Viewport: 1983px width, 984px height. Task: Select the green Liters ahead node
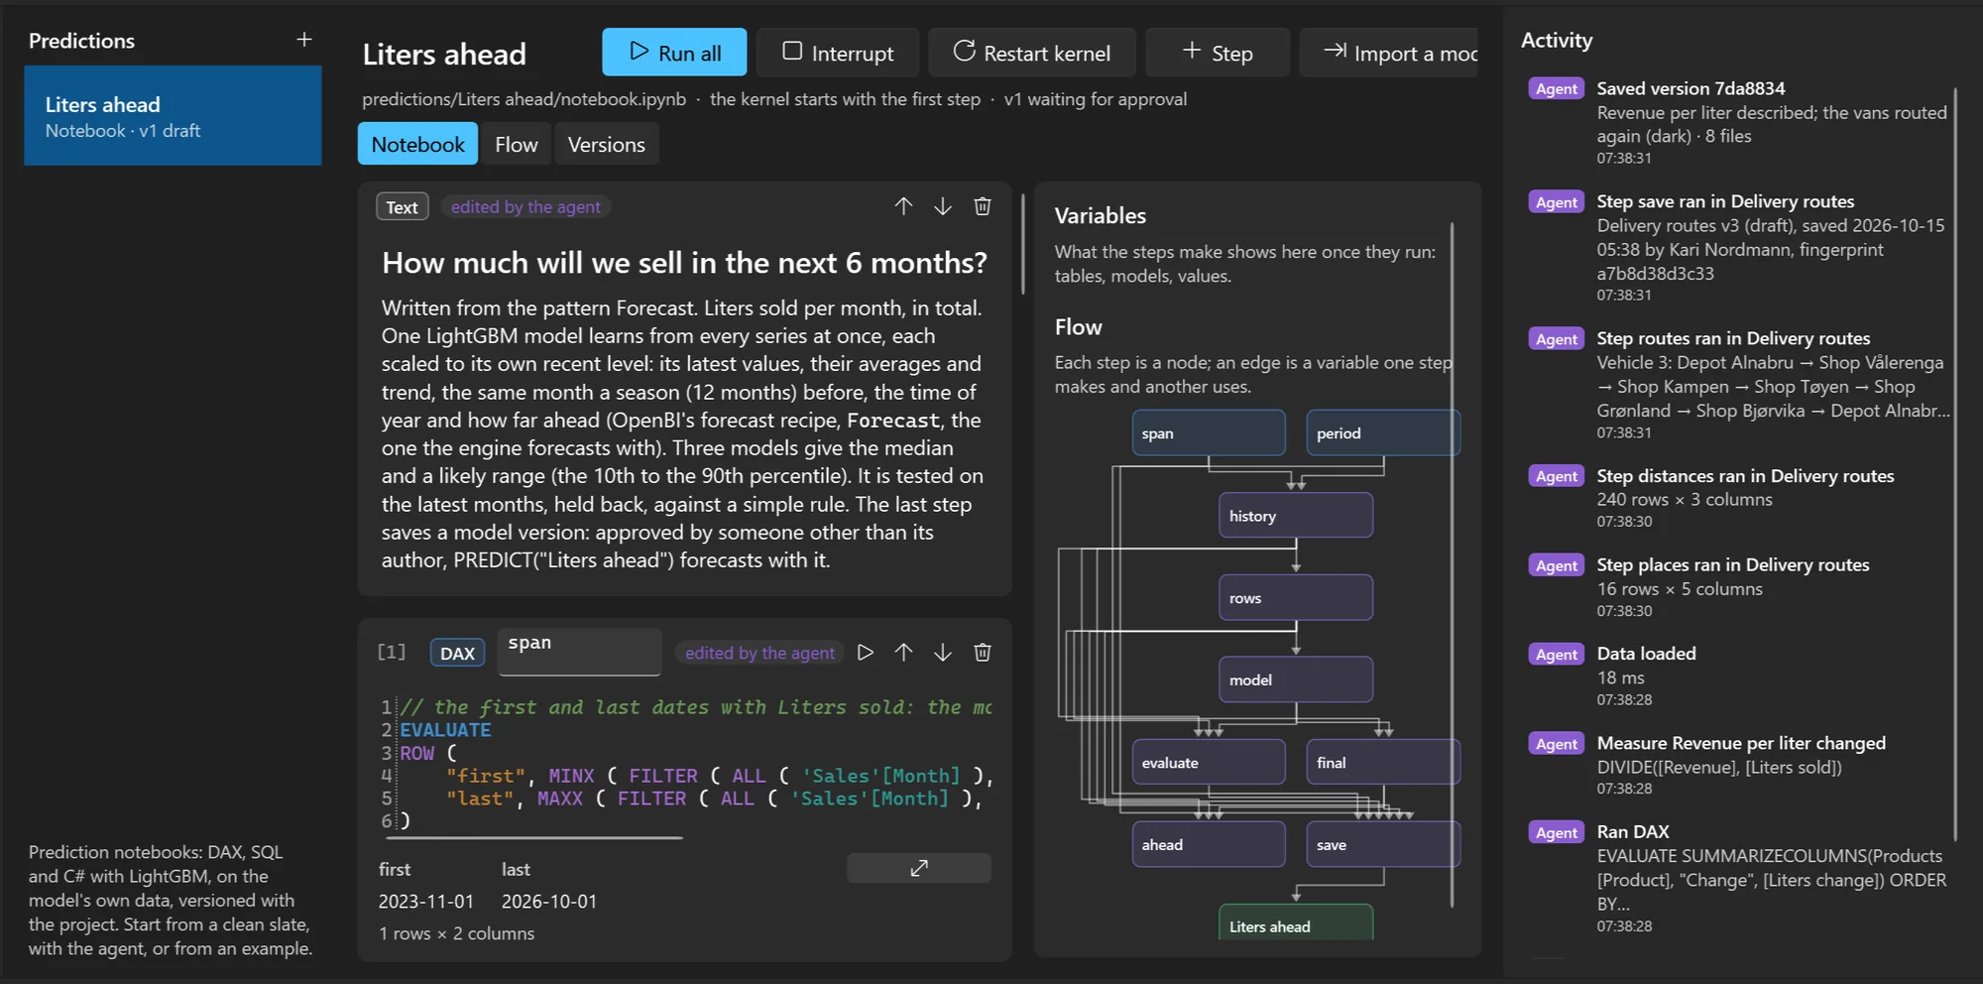(1296, 922)
